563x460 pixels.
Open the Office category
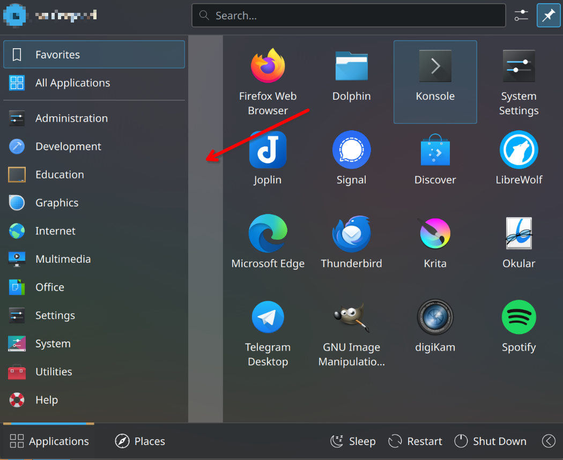[x=94, y=287]
